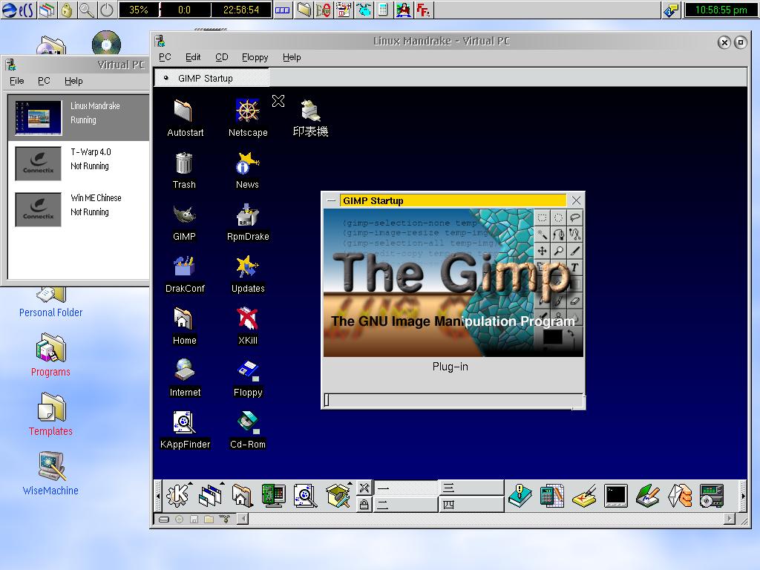Select the DrakConf desktop icon
This screenshot has width=760, height=570.
click(185, 275)
